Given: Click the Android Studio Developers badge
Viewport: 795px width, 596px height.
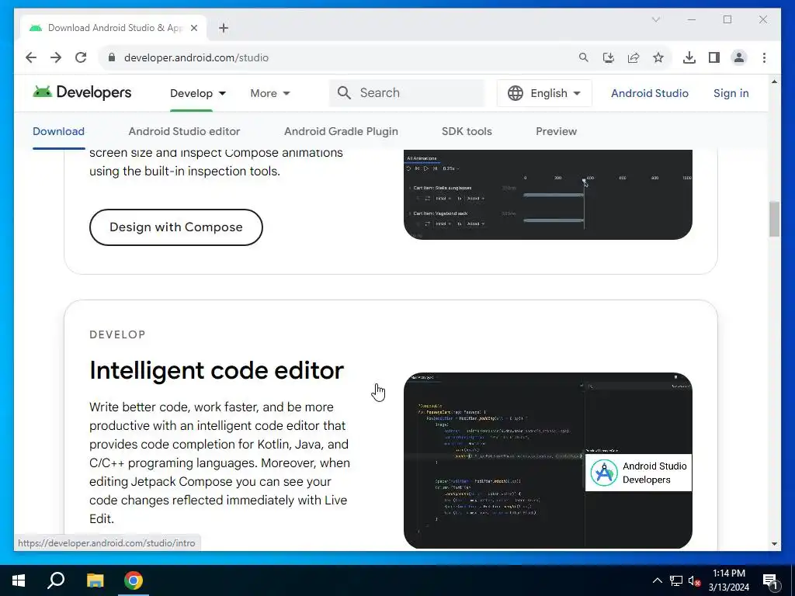Looking at the screenshot, I should click(x=638, y=473).
